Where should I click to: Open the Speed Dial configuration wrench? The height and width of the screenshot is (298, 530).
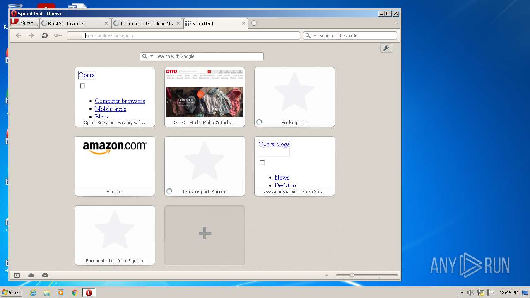(x=386, y=48)
